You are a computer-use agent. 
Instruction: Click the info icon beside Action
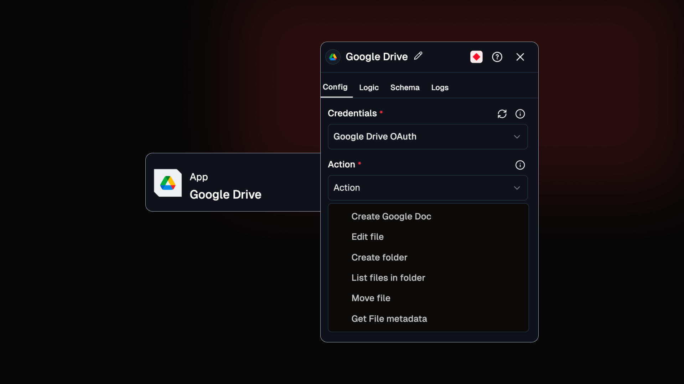[x=520, y=165]
